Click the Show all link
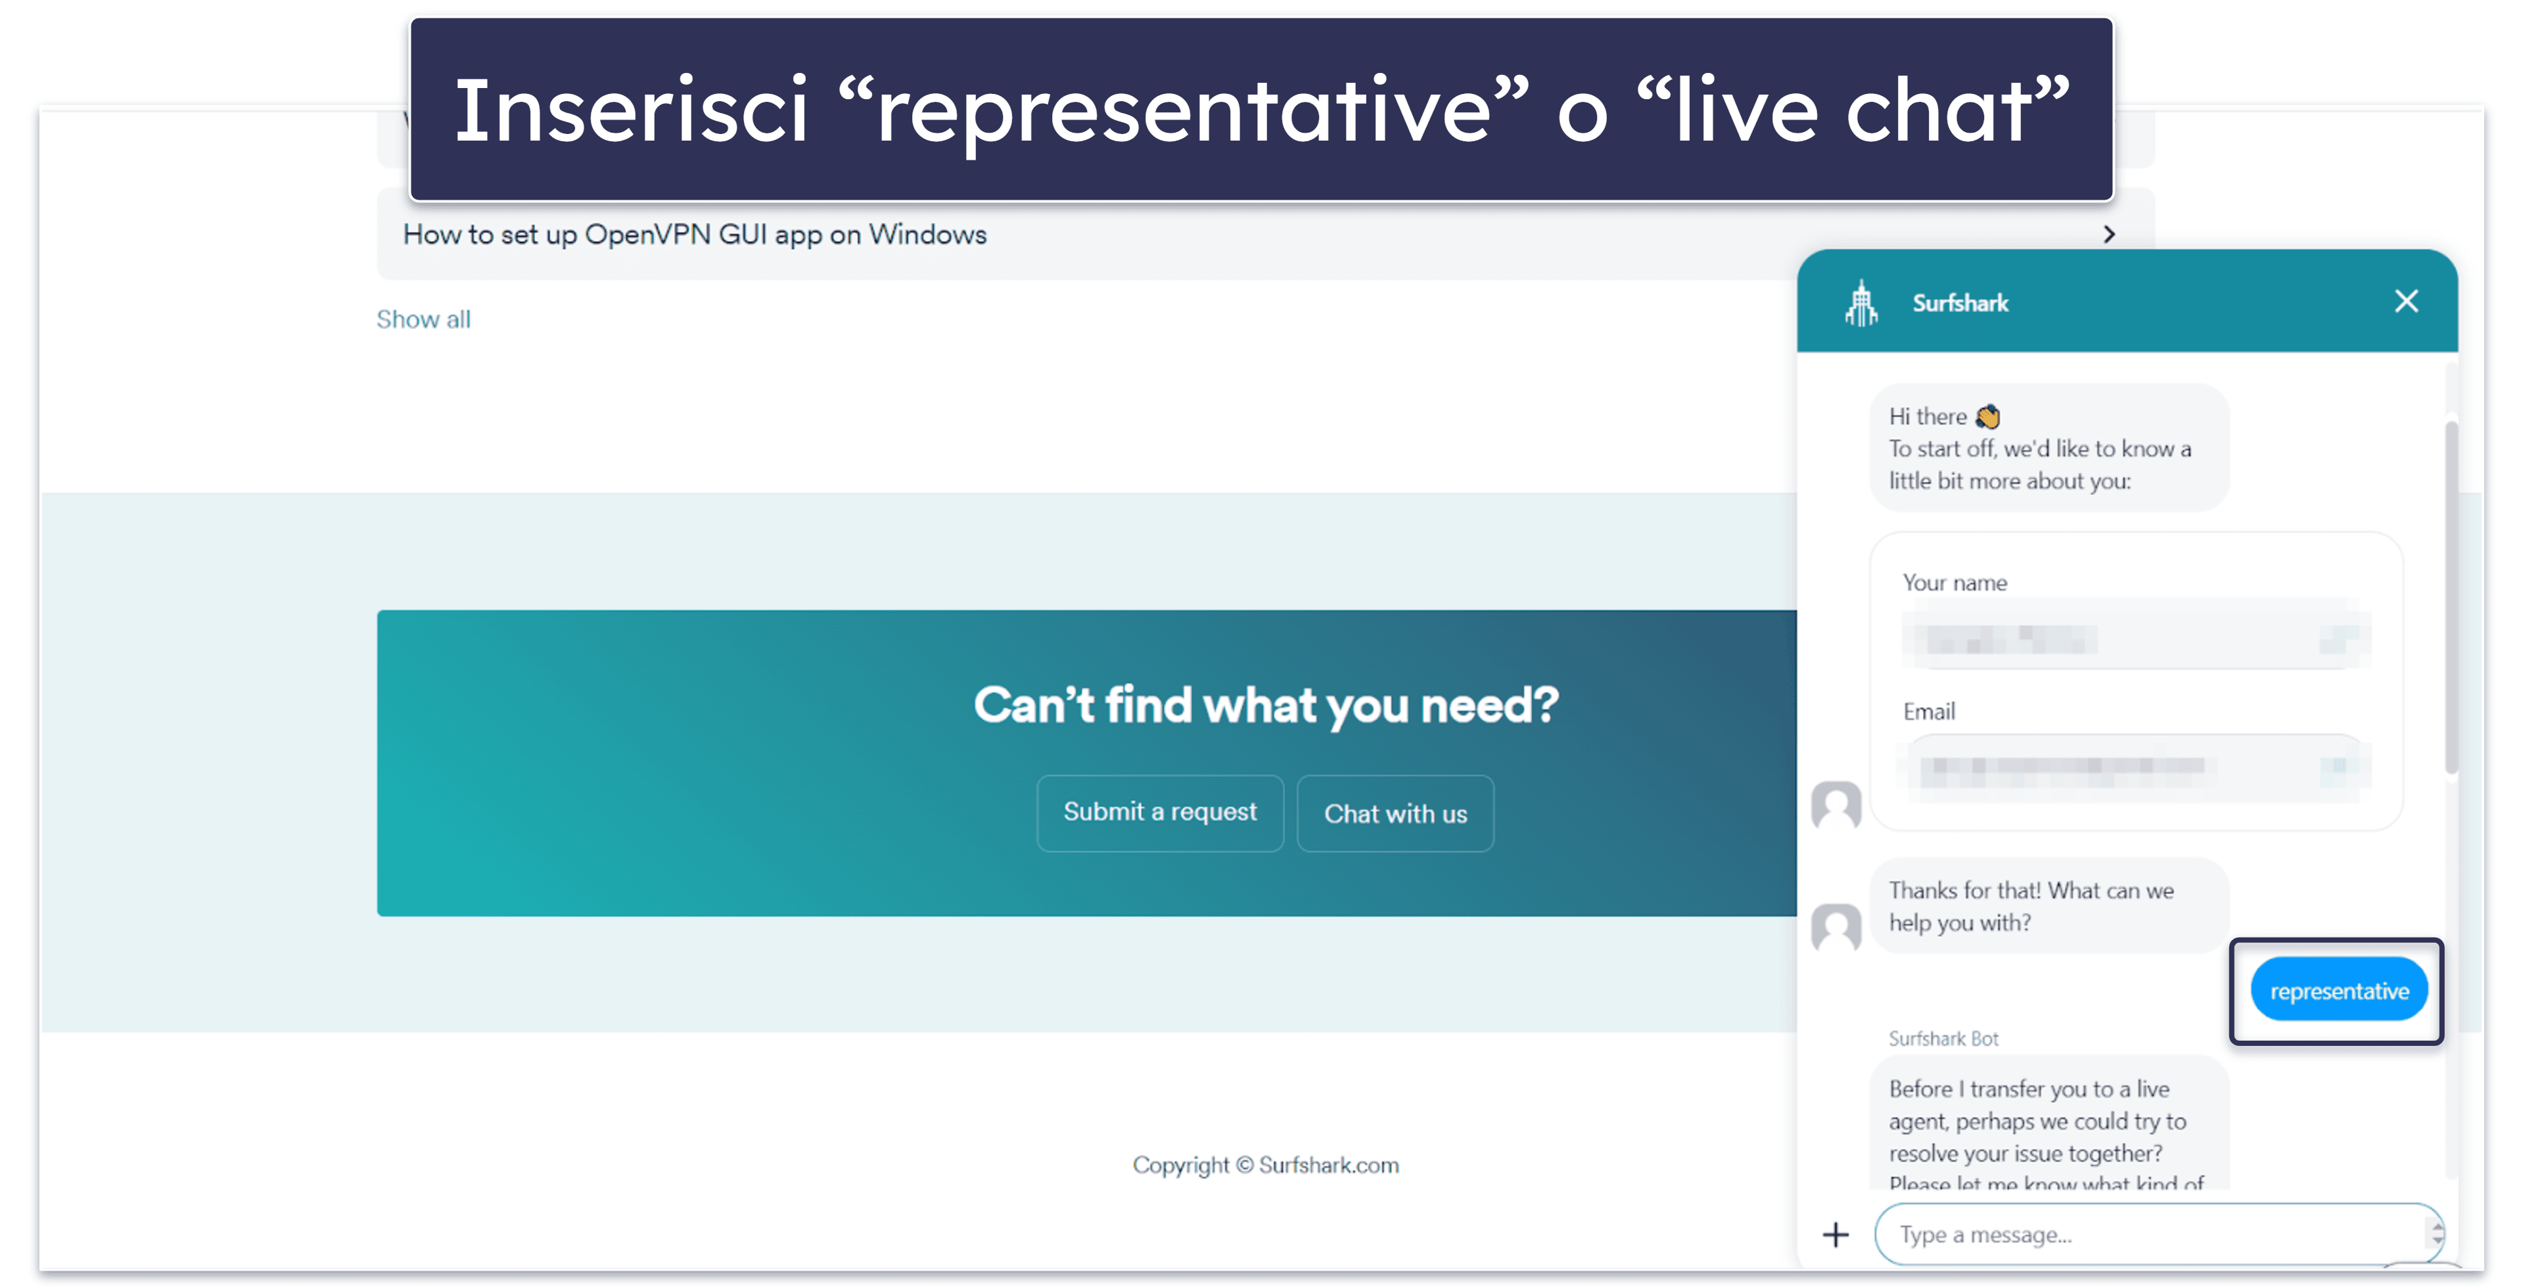2523x1287 pixels. 423,319
